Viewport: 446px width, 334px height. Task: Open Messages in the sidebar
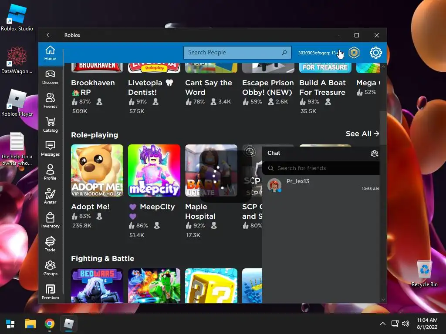(x=50, y=149)
